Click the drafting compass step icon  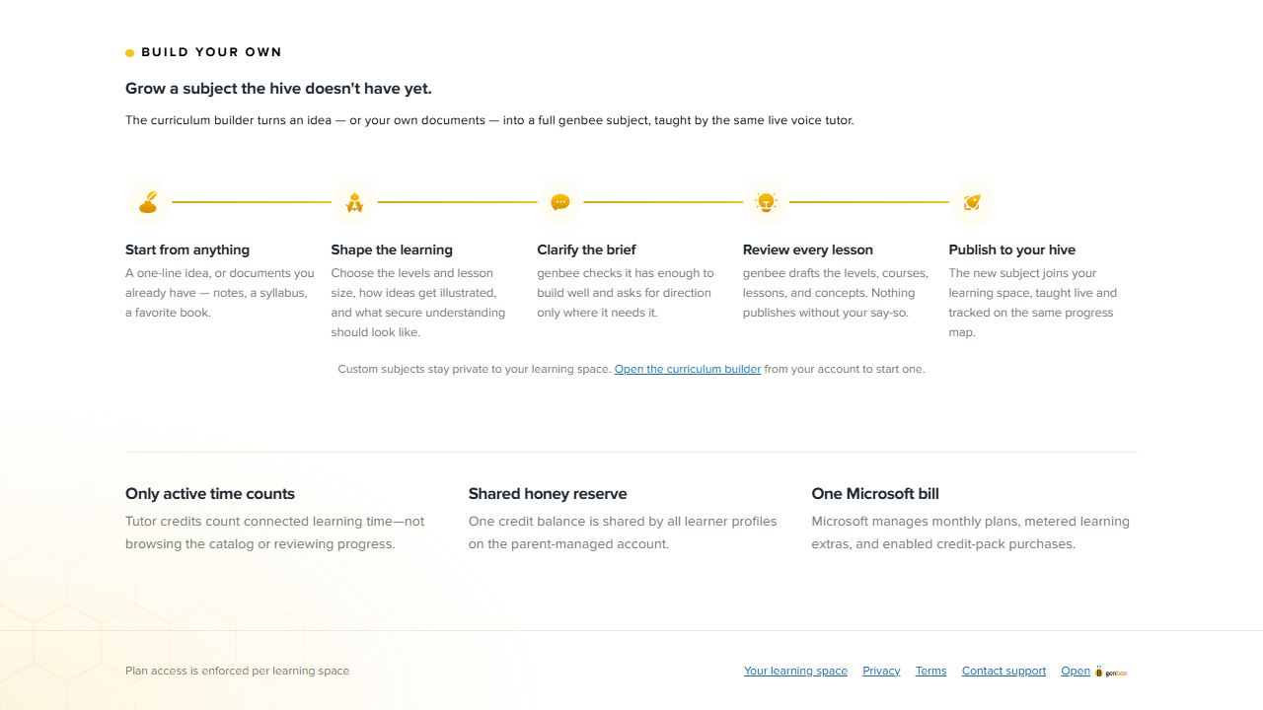point(354,202)
